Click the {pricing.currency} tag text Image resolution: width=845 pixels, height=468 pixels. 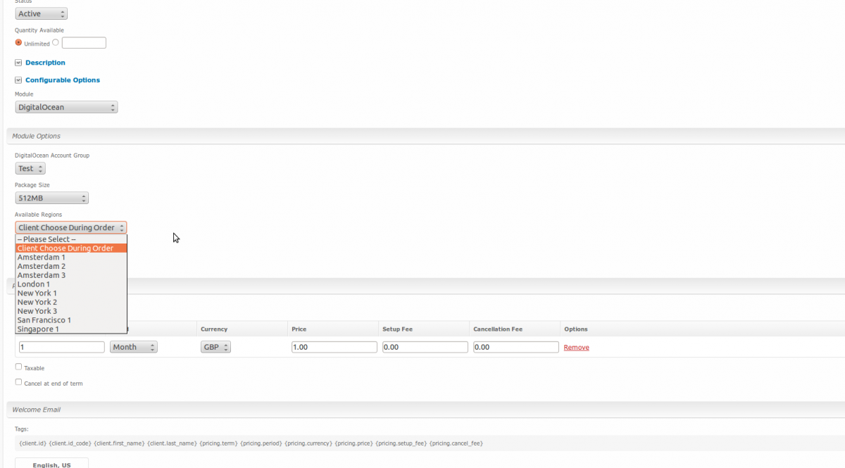pyautogui.click(x=307, y=443)
